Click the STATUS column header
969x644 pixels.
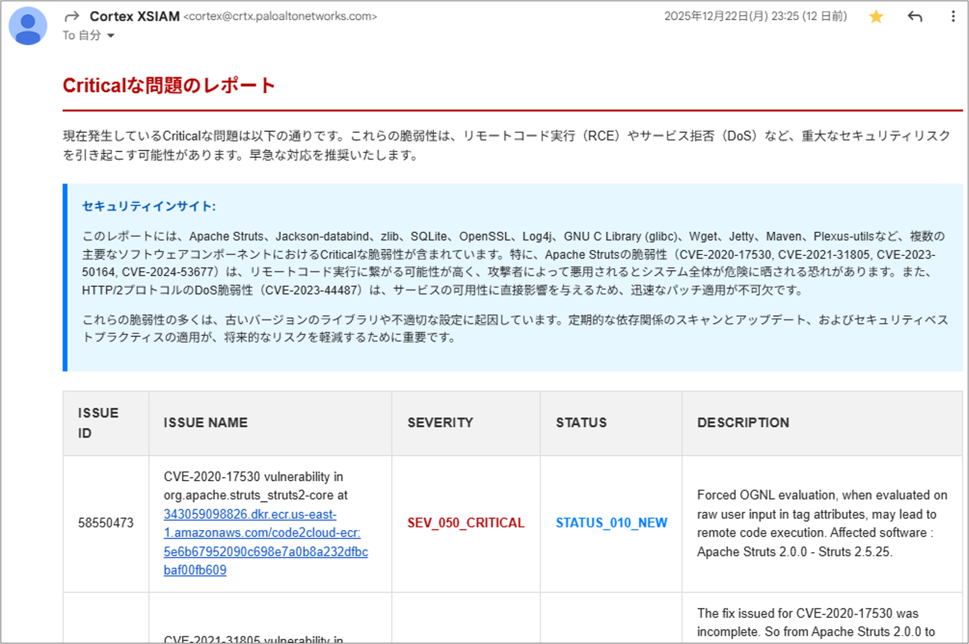pos(581,423)
